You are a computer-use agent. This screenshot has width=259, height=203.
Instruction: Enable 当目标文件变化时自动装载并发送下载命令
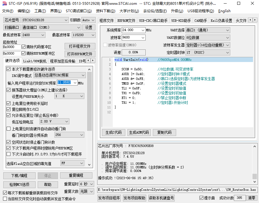pyautogui.click(x=5, y=199)
